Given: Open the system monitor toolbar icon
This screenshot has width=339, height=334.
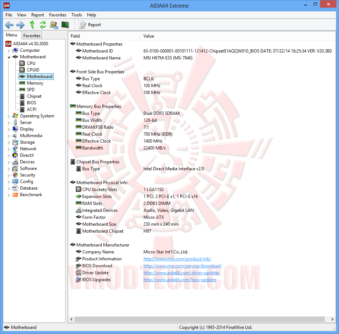Looking at the screenshot, I should [65, 25].
